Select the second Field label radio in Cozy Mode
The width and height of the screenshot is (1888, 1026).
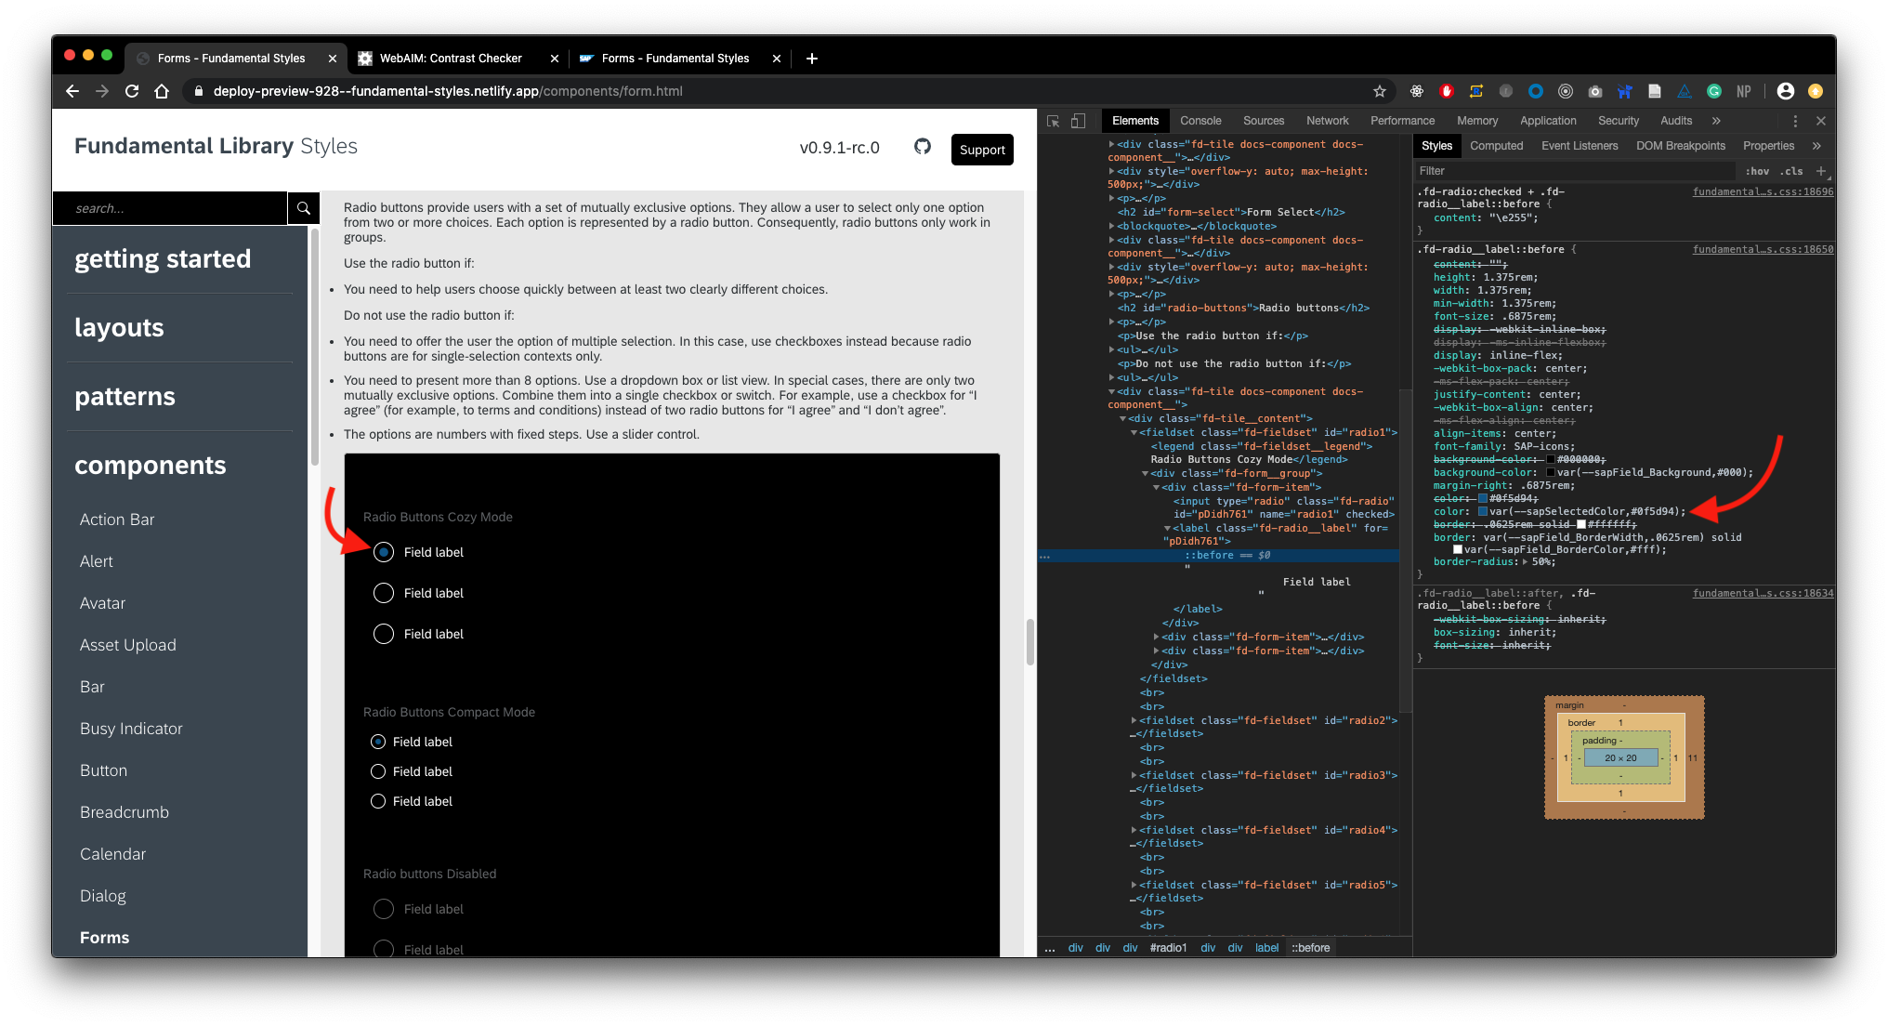point(383,593)
